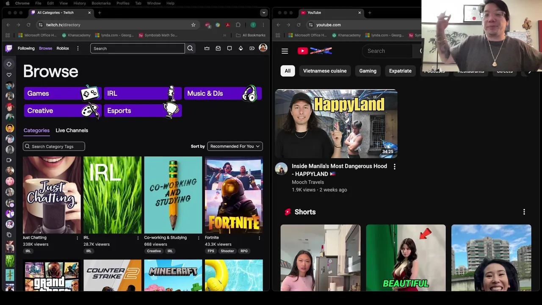The image size is (542, 305).
Task: Click the Twitch Search field
Action: point(137,48)
